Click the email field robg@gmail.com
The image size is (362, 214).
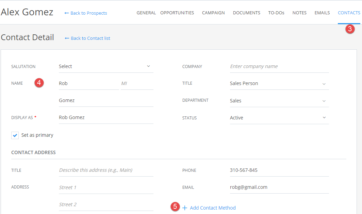(x=279, y=187)
